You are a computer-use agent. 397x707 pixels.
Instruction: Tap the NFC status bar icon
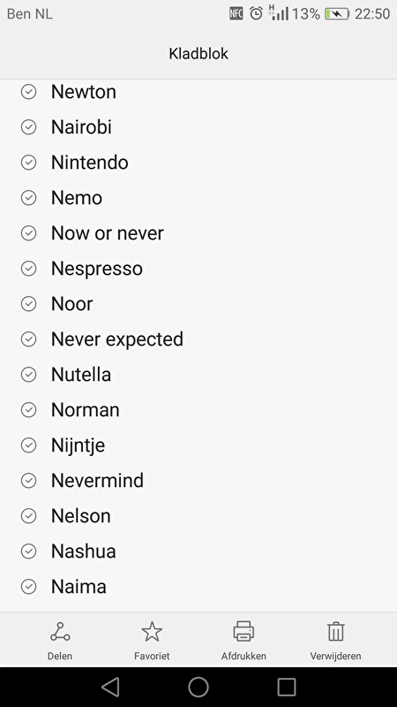[236, 13]
